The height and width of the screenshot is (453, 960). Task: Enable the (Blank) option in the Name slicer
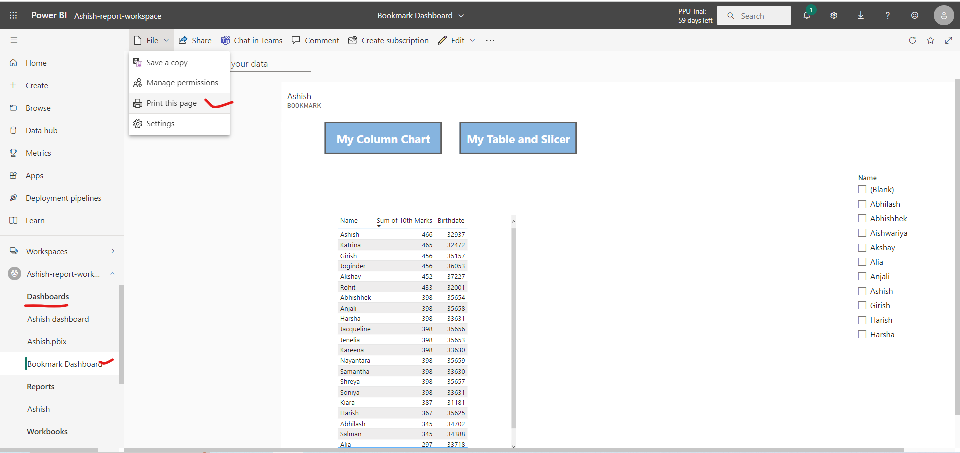click(862, 189)
